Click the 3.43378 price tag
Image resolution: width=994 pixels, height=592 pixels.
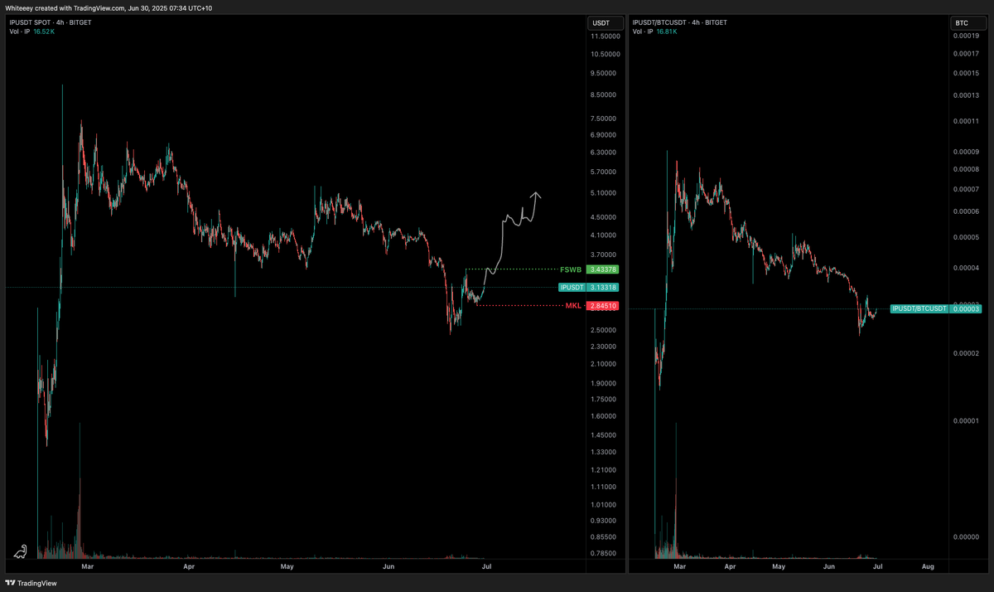[603, 269]
